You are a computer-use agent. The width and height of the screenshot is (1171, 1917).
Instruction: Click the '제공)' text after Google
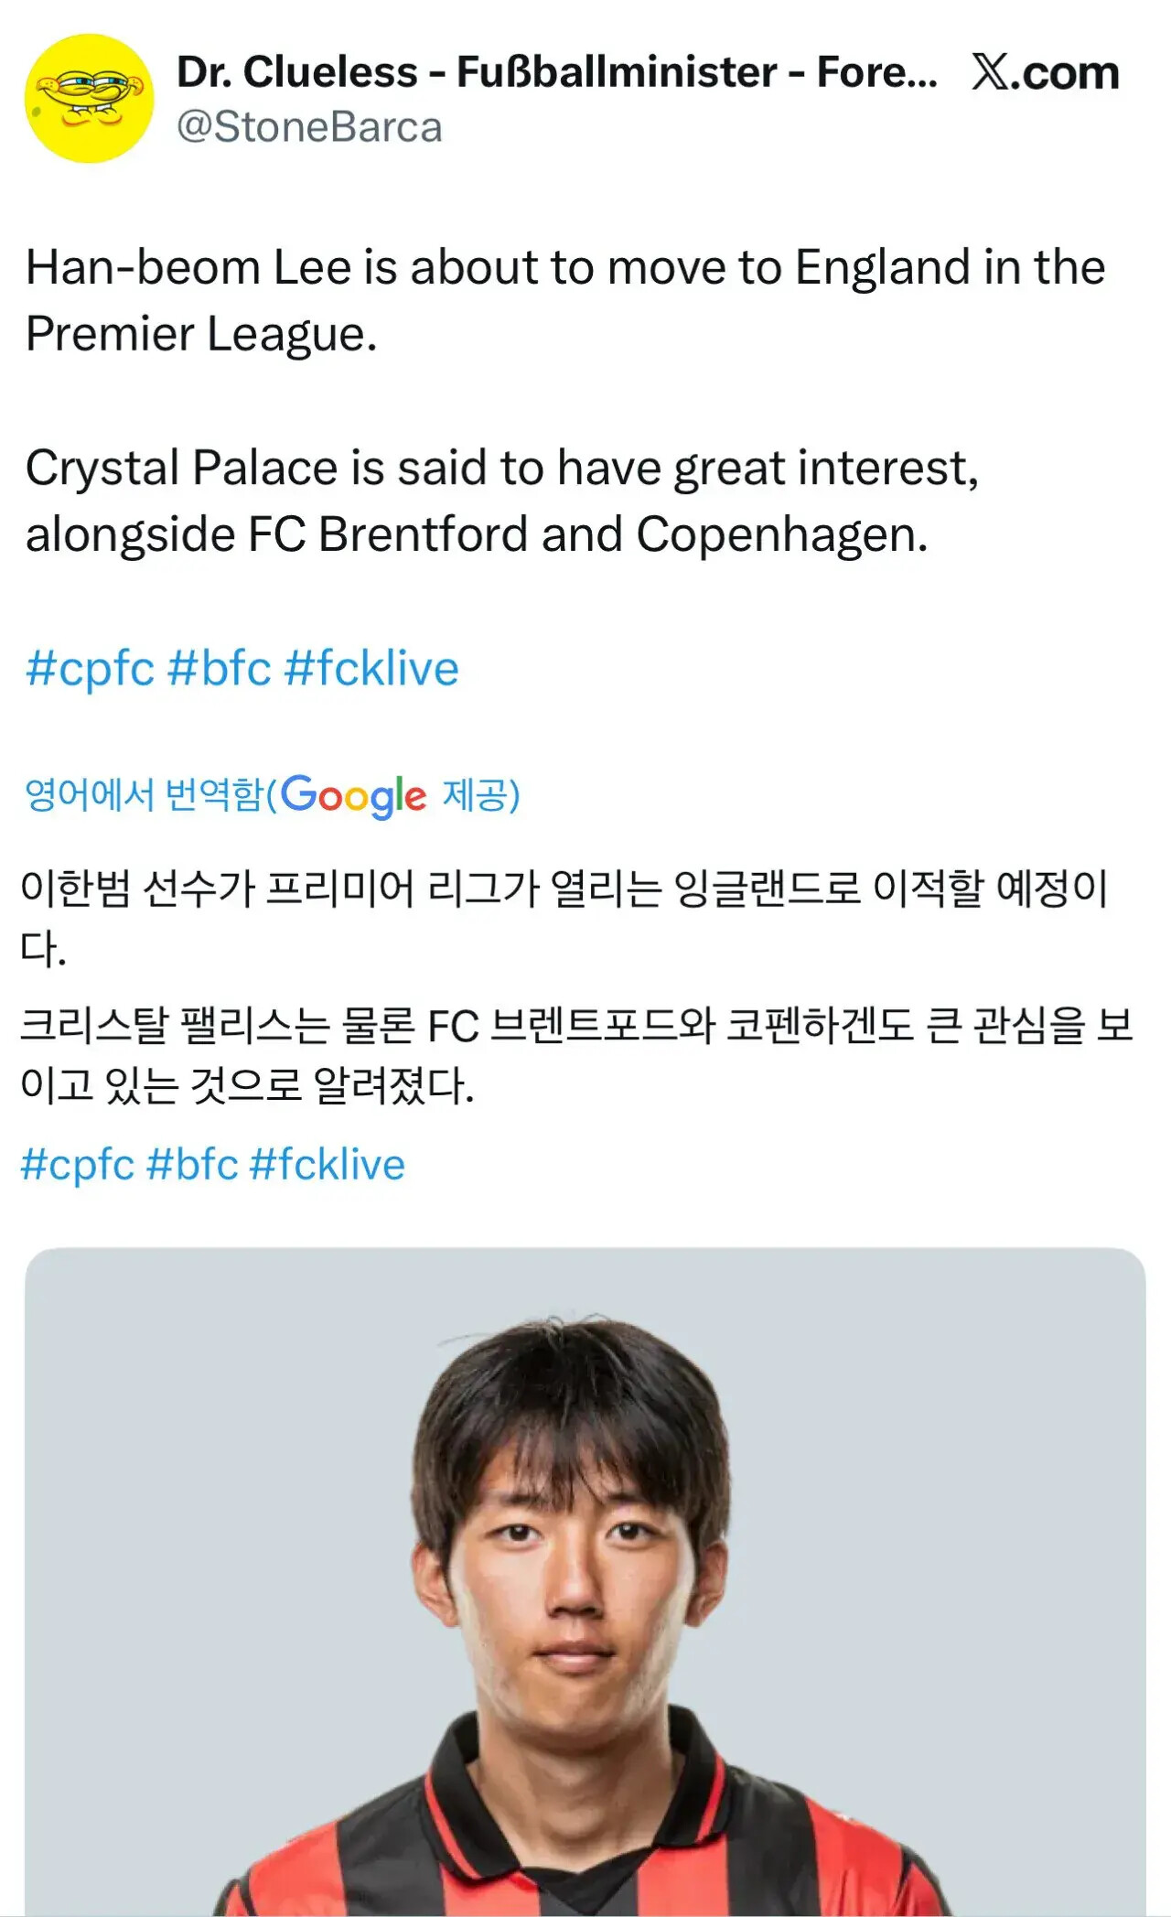tap(481, 794)
